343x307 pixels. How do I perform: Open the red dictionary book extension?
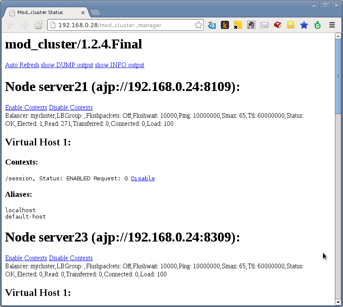pos(277,25)
